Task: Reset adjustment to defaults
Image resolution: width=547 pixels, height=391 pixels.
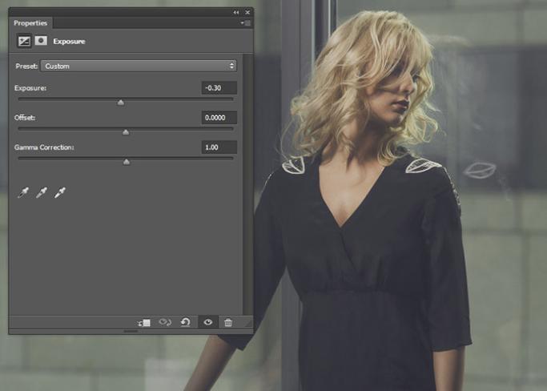Action: (x=186, y=322)
